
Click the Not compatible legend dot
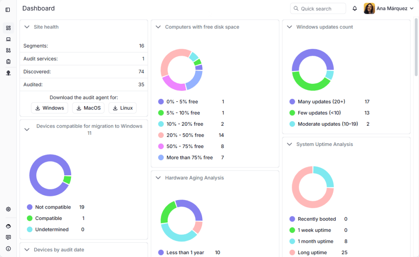(x=30, y=207)
